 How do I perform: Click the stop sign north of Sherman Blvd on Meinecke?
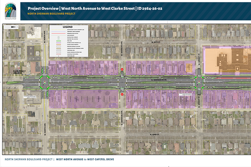pos(122,69)
